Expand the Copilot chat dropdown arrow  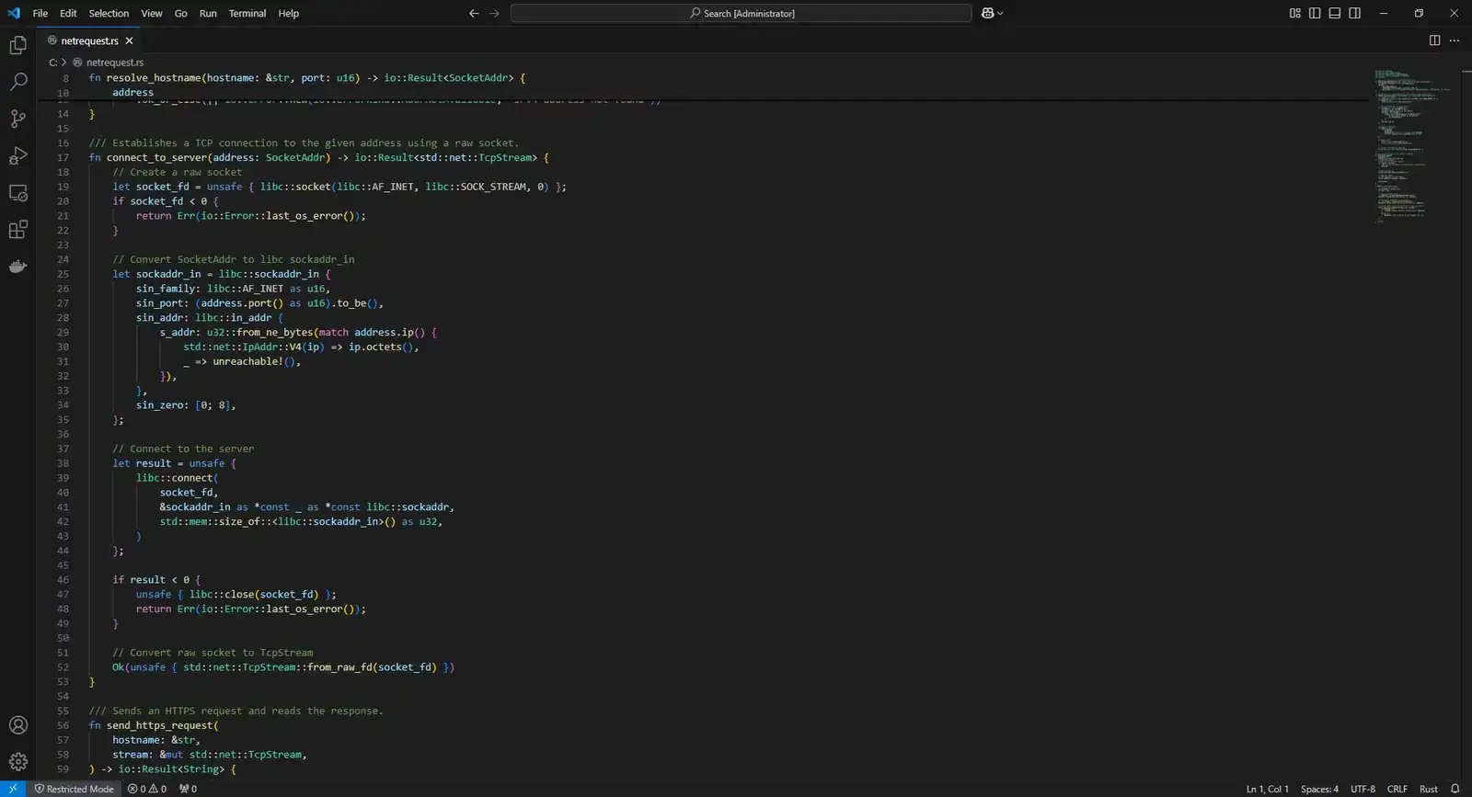(x=1000, y=14)
